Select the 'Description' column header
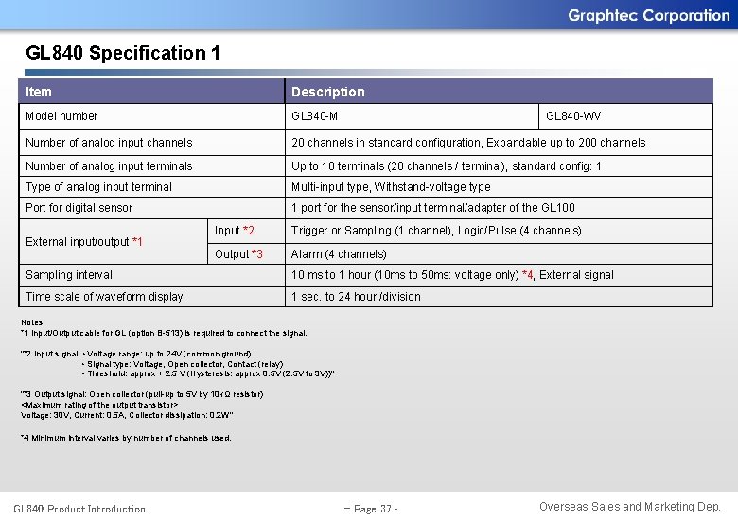This screenshot has width=738, height=521. tap(499, 91)
